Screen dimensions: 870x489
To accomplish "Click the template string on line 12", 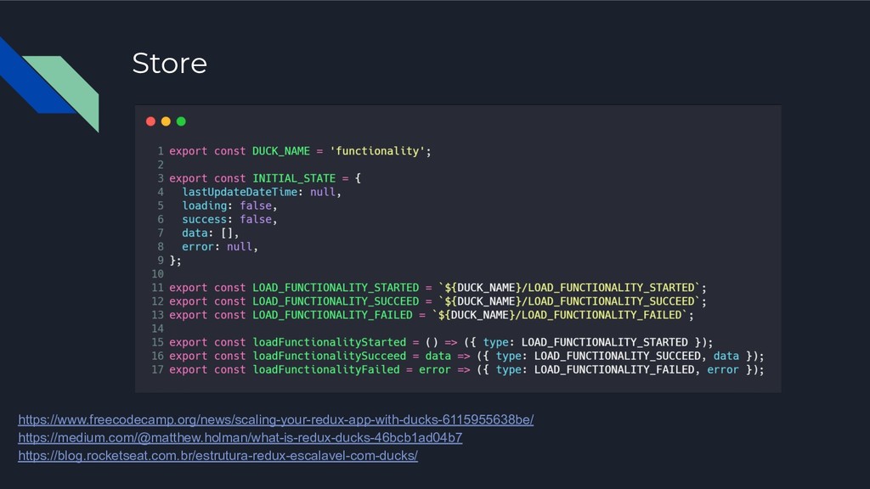I will tap(569, 301).
